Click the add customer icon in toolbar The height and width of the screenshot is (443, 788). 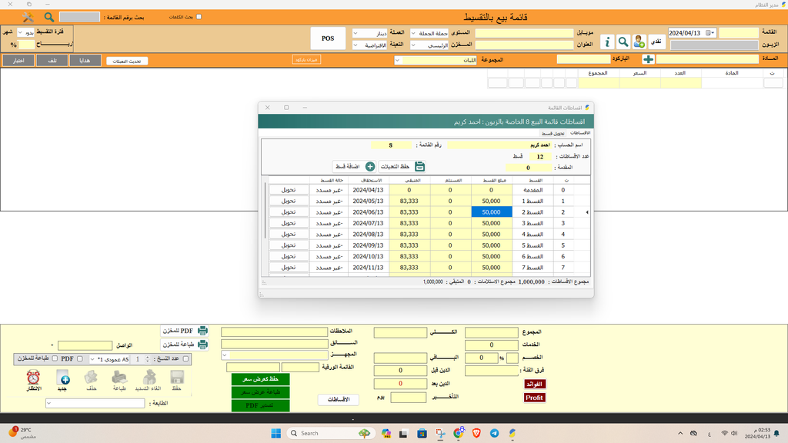(639, 42)
